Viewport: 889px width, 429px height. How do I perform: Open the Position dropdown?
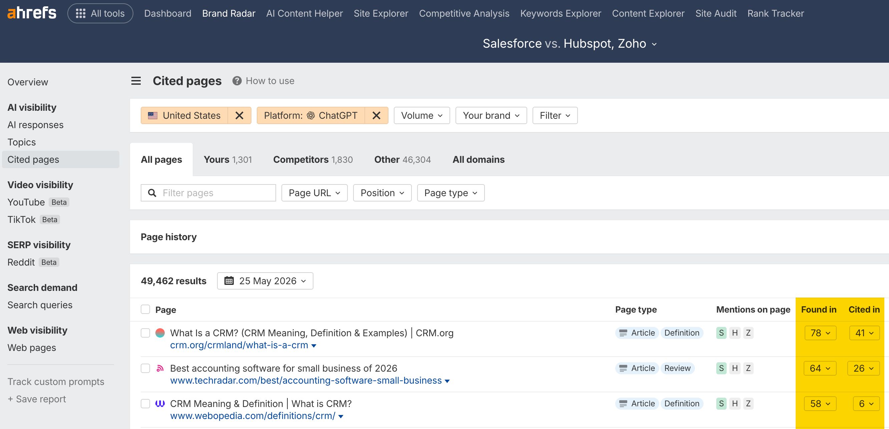pos(382,193)
